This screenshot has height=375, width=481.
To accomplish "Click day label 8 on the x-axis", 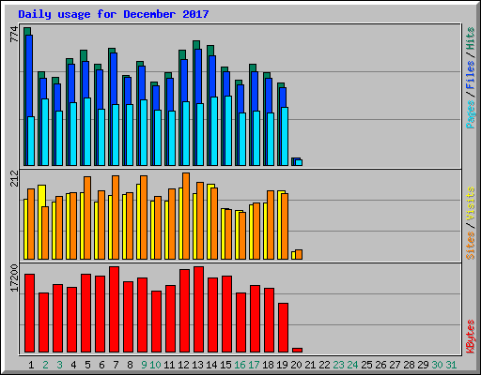I will pyautogui.click(x=130, y=365).
